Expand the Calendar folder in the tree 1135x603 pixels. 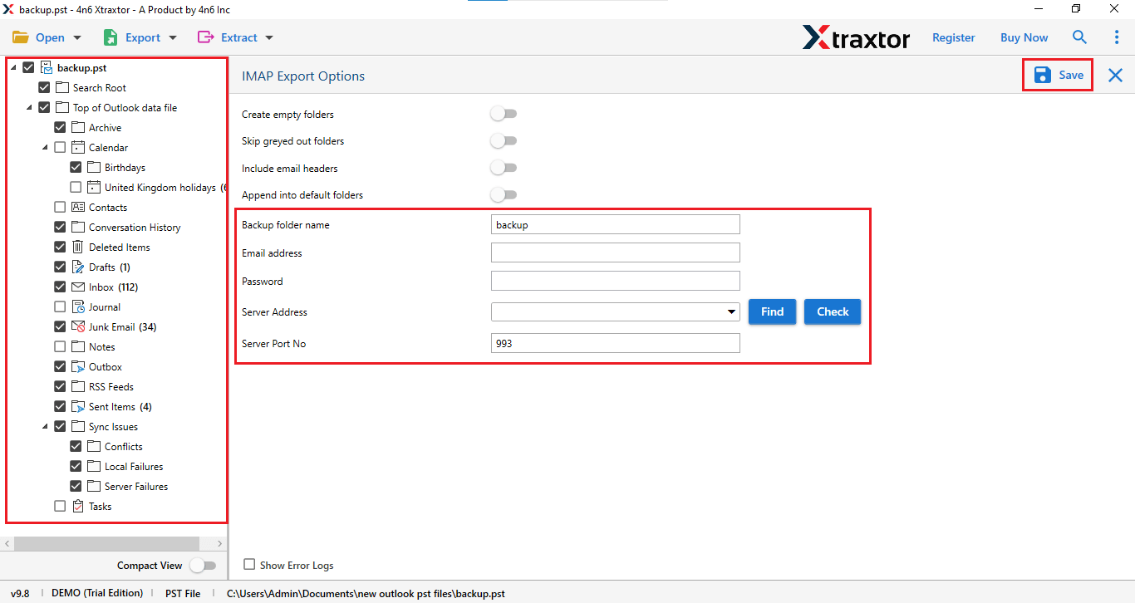45,147
